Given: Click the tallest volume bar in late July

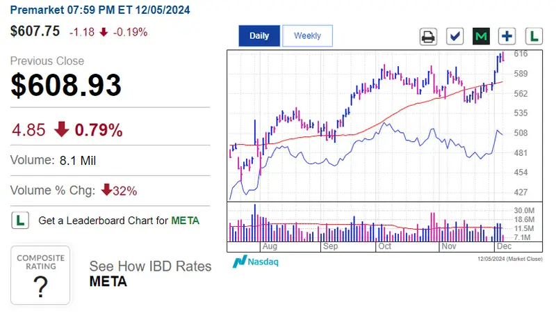Looking at the screenshot, I should click(x=254, y=223).
